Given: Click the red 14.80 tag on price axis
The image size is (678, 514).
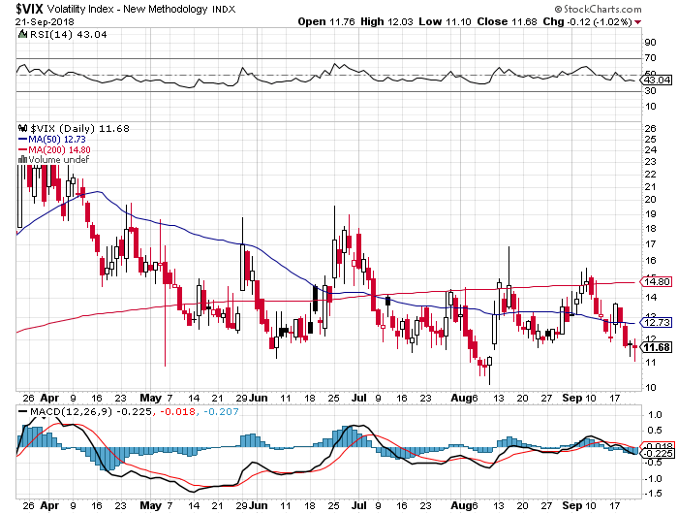Looking at the screenshot, I should coord(657,282).
